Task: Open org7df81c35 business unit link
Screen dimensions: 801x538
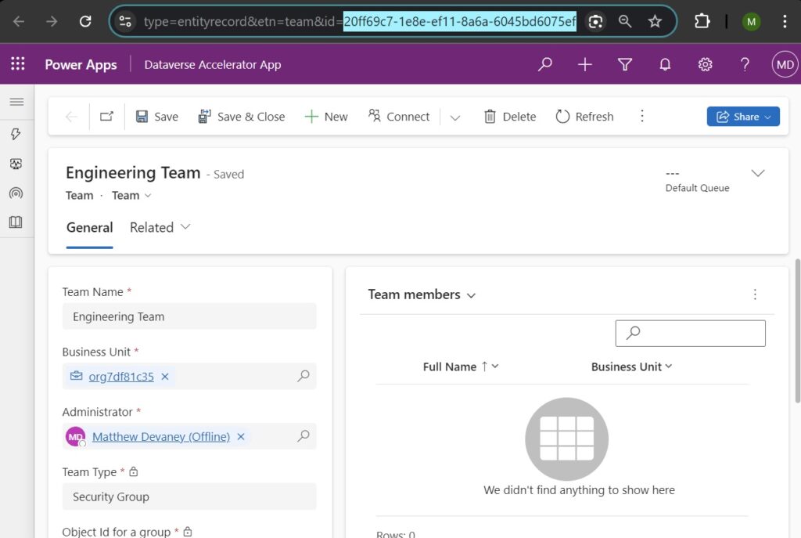Action: pyautogui.click(x=121, y=377)
